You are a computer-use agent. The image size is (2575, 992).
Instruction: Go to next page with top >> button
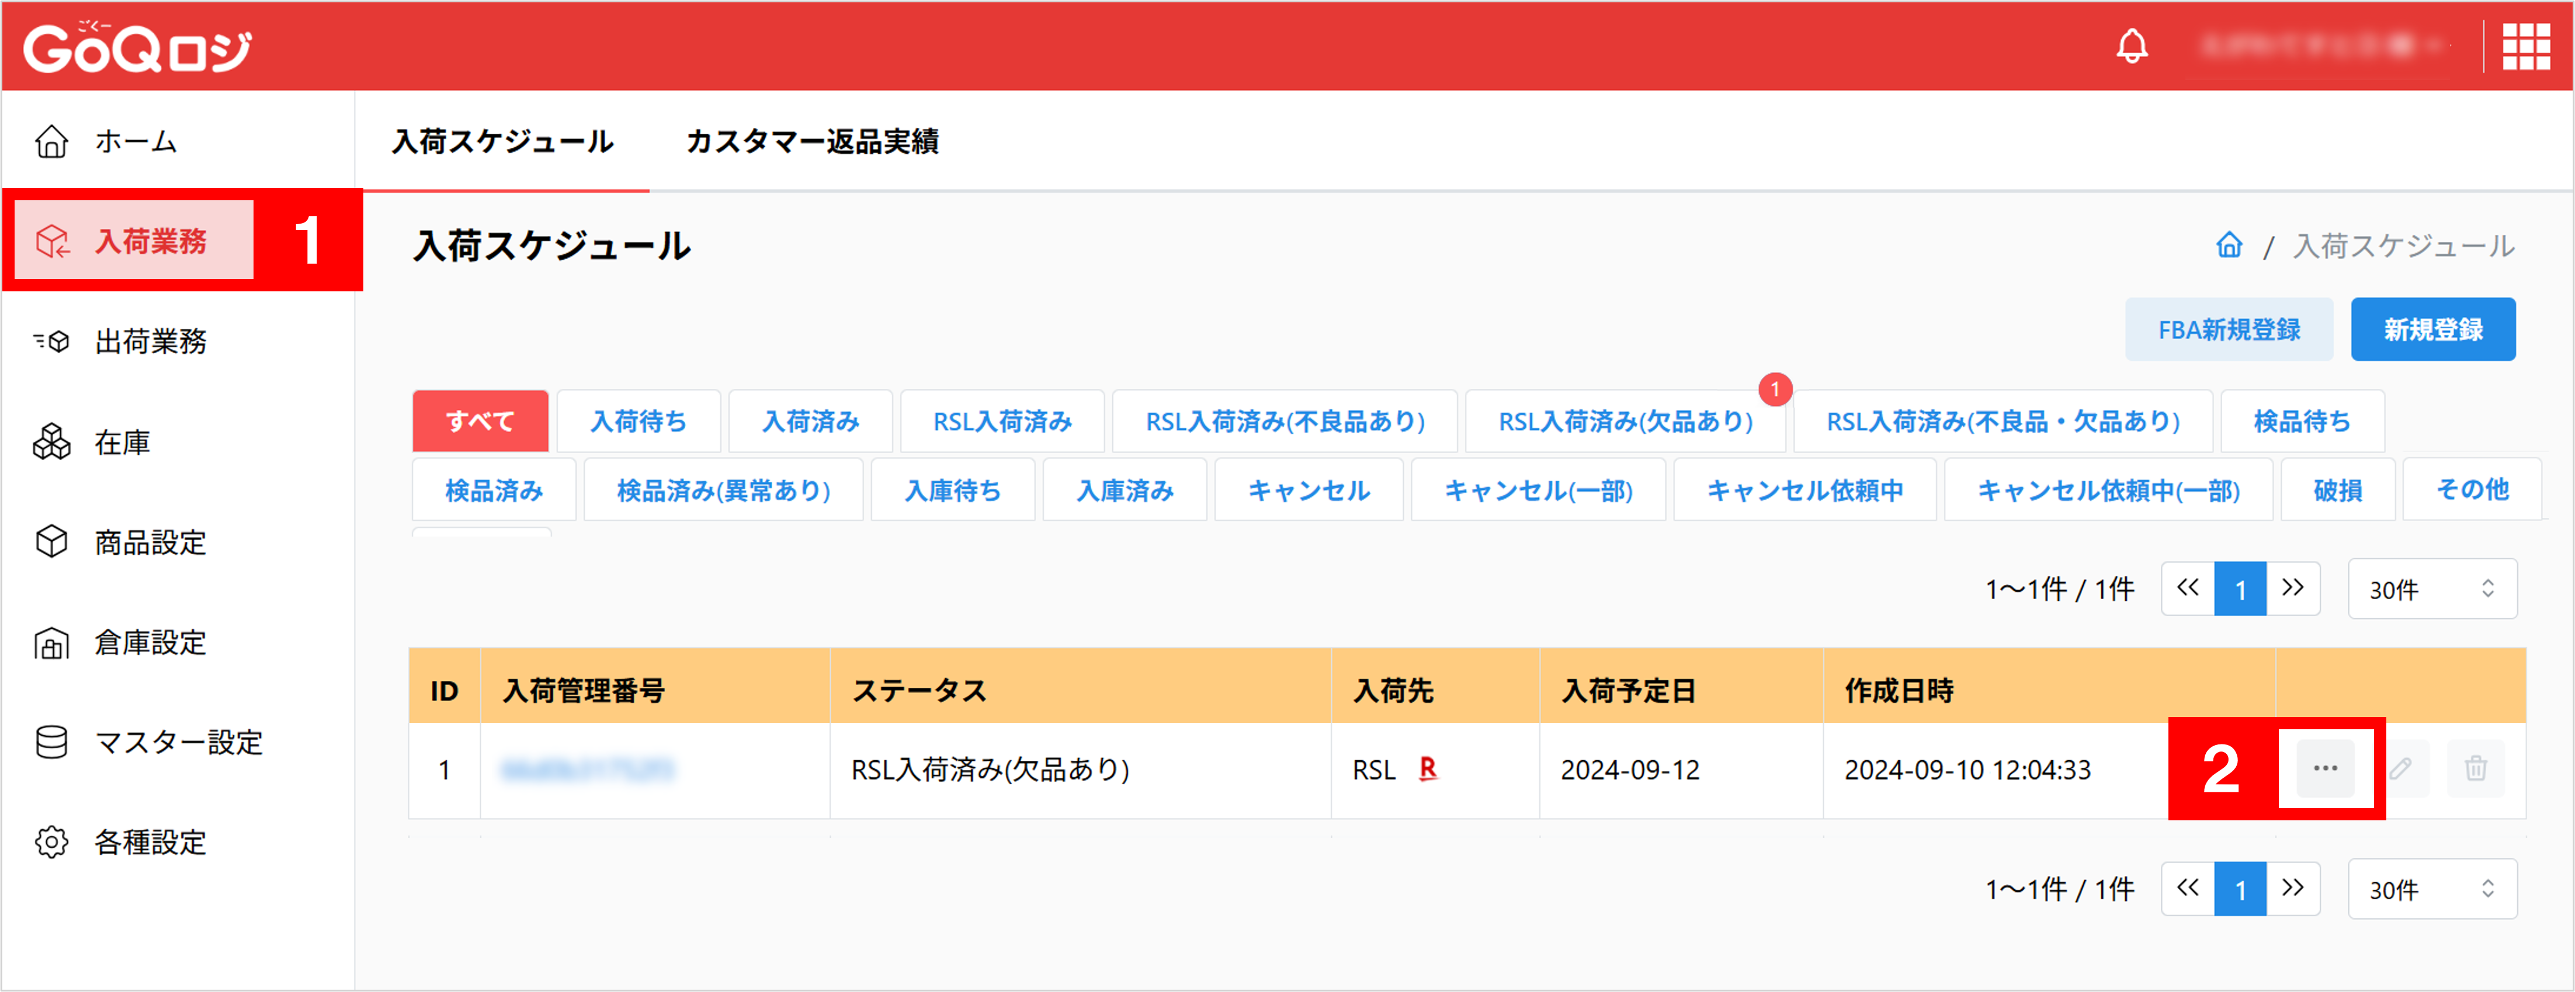[x=2292, y=589]
